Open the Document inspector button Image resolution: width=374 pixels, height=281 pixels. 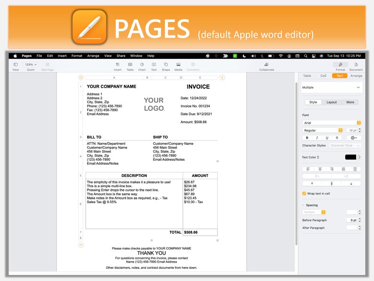(x=356, y=65)
